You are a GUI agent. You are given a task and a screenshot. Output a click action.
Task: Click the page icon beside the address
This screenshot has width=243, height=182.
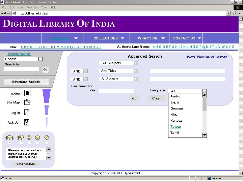coord(14,13)
